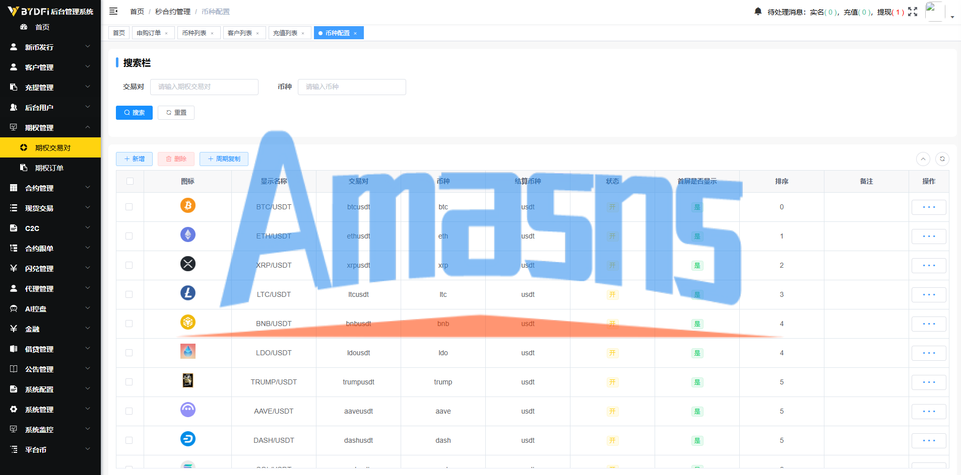
Task: Close the 币种配置 tab
Action: point(355,33)
